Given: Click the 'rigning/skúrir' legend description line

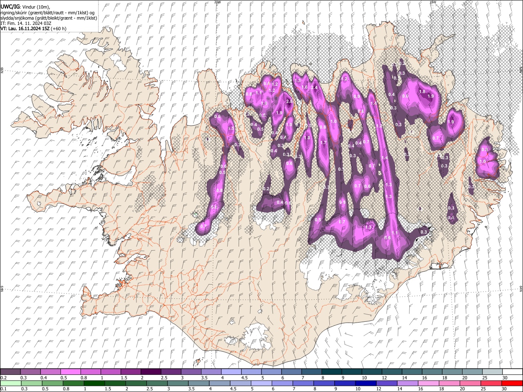Looking at the screenshot, I should pyautogui.click(x=47, y=12).
